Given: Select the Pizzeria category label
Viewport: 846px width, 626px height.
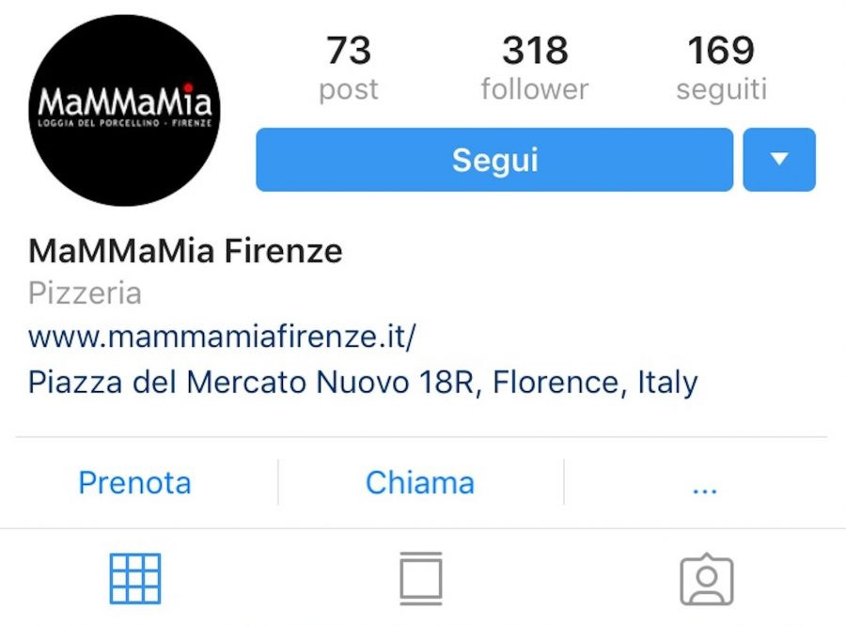Looking at the screenshot, I should (x=85, y=293).
